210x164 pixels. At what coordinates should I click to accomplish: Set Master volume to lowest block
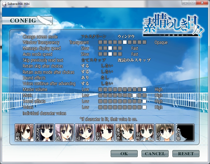[100, 89]
